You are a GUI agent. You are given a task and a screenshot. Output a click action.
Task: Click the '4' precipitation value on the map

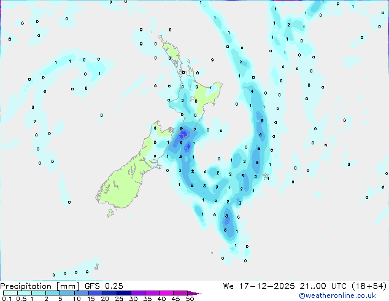click(x=252, y=91)
